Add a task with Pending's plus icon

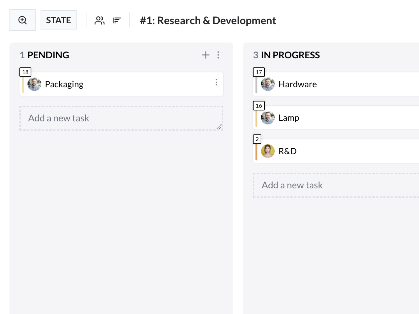(206, 55)
